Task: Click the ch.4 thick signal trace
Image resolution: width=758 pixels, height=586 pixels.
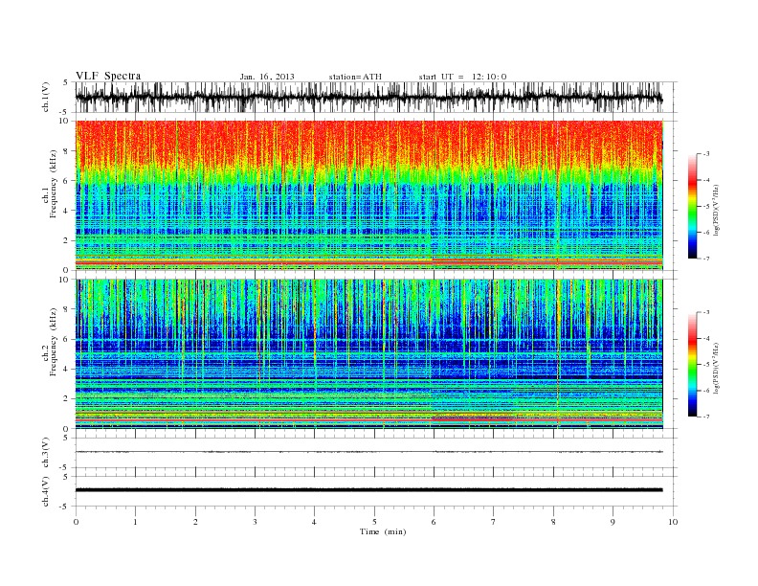Action: [368, 490]
